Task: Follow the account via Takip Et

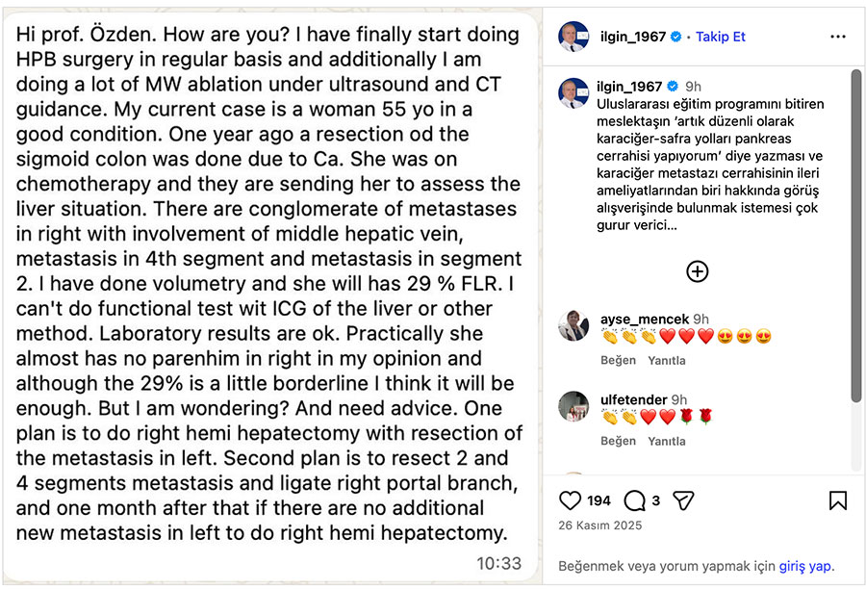Action: [x=721, y=37]
